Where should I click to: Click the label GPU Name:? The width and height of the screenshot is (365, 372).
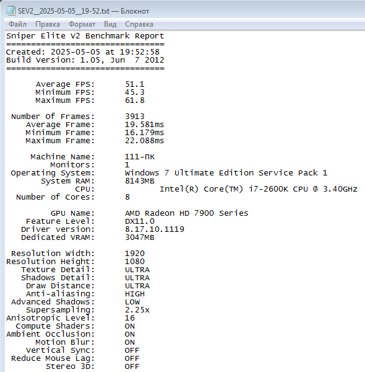click(x=72, y=213)
